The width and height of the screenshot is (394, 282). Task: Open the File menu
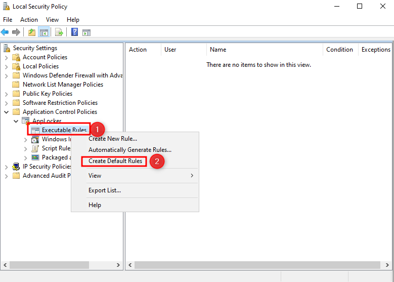coord(8,20)
